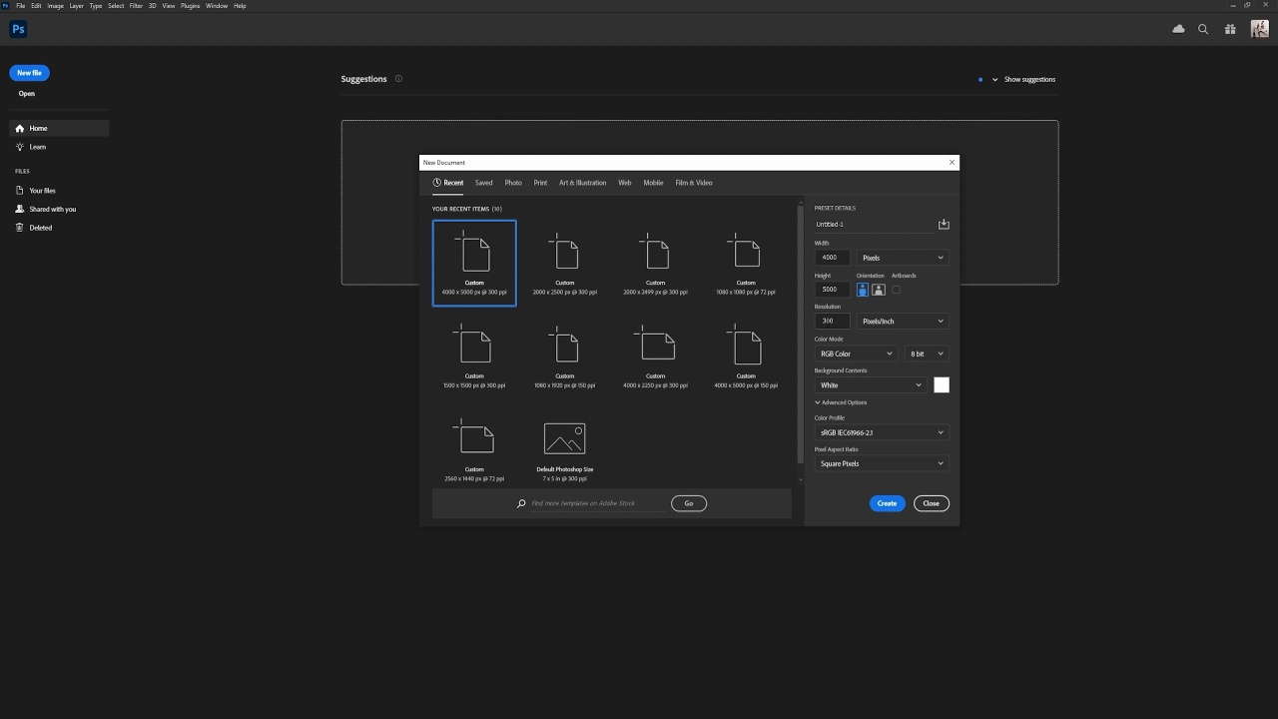Open Deleted files in sidebar
The height and width of the screenshot is (719, 1278).
click(x=40, y=228)
